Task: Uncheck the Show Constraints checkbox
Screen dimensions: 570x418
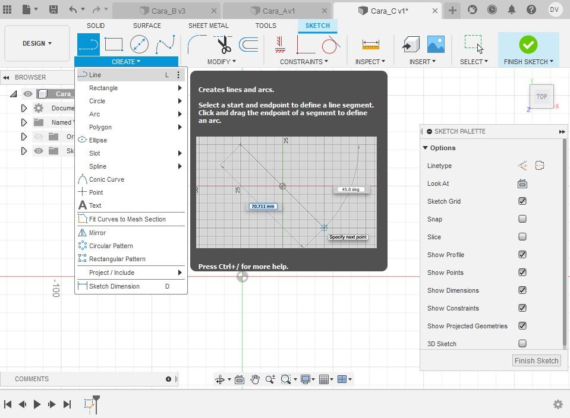Action: pyautogui.click(x=522, y=308)
